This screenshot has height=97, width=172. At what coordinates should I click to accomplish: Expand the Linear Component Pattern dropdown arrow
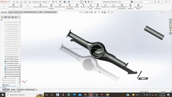click(41, 10)
